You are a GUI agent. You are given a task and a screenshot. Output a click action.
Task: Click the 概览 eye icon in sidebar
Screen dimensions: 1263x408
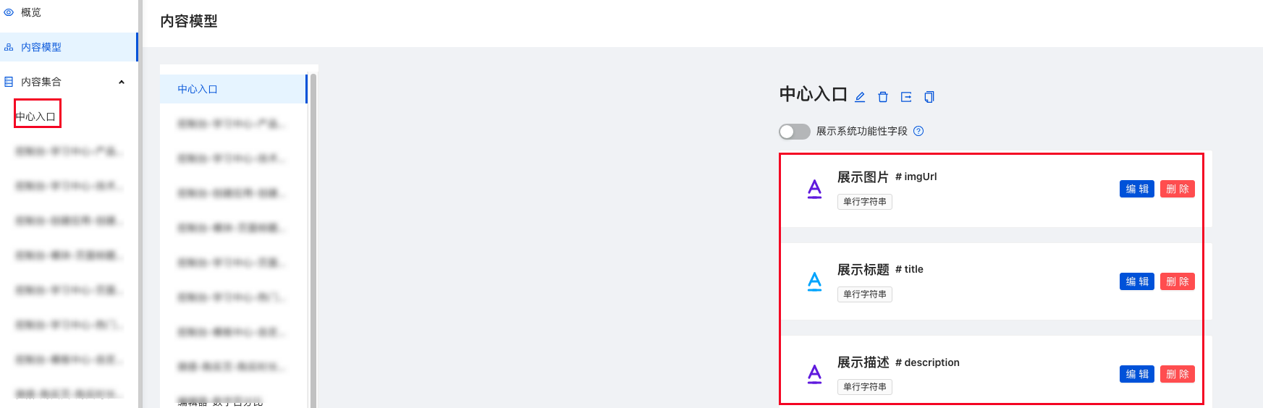[x=9, y=12]
